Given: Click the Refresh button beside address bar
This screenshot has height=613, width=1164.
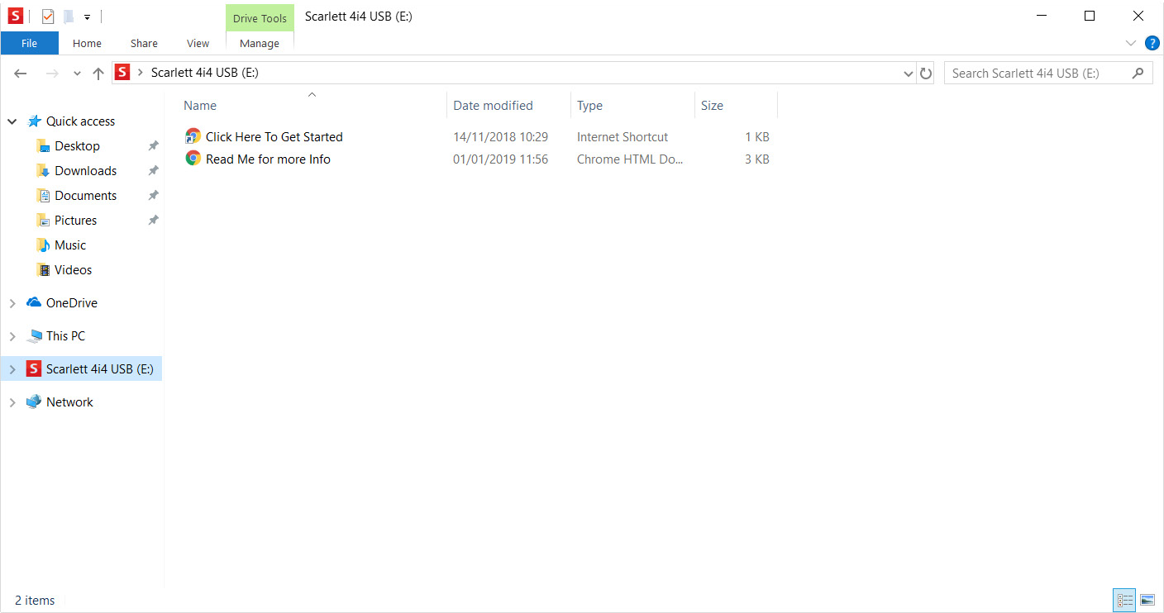Looking at the screenshot, I should 926,74.
